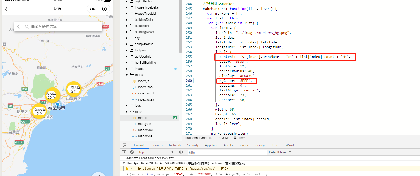Open index.wxml file
The image size is (420, 176).
146,93
